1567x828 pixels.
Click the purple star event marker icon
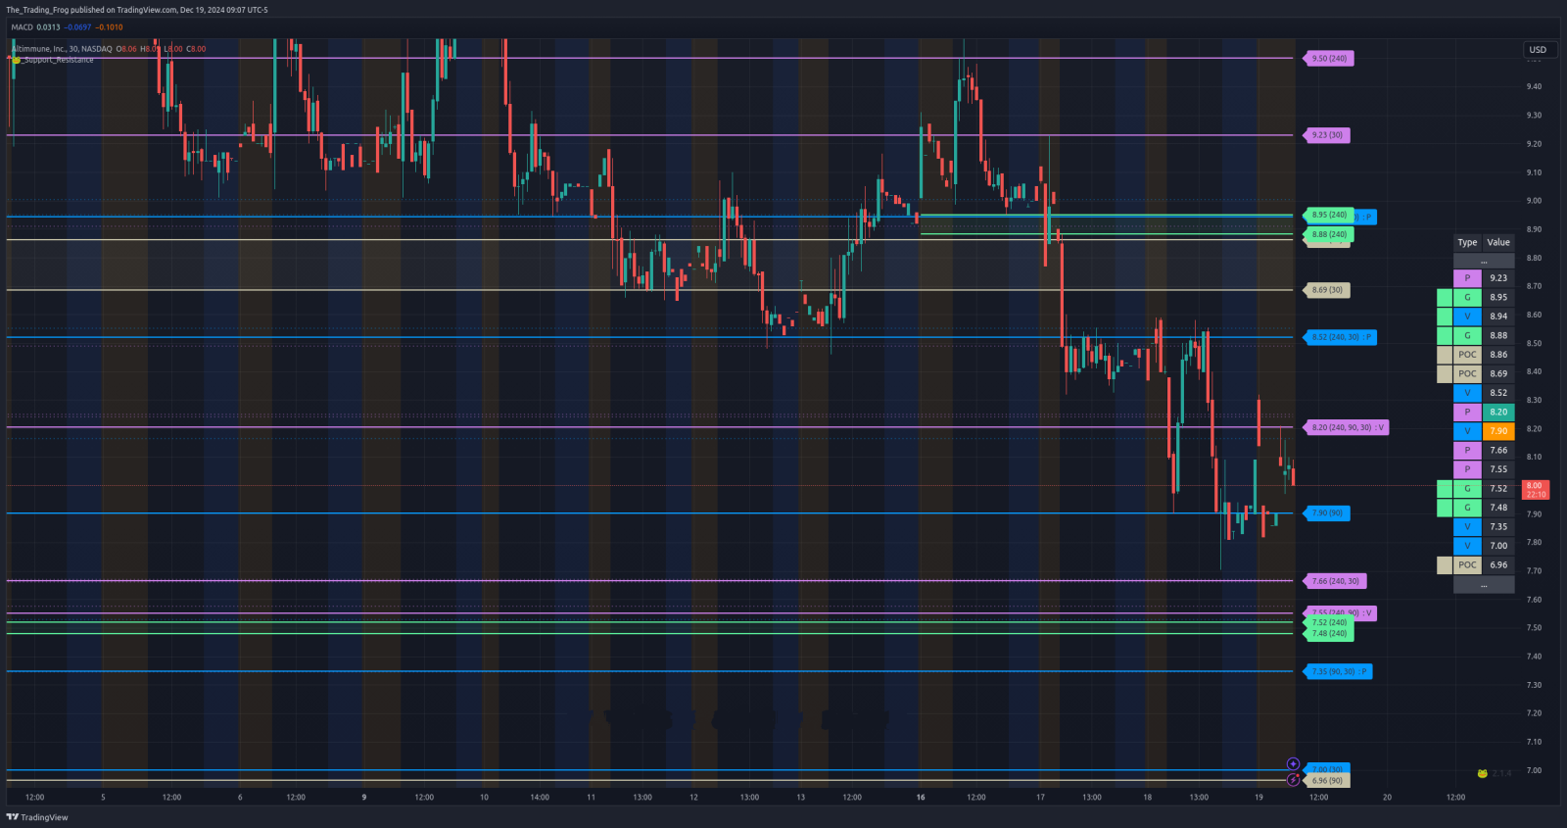(x=1293, y=764)
